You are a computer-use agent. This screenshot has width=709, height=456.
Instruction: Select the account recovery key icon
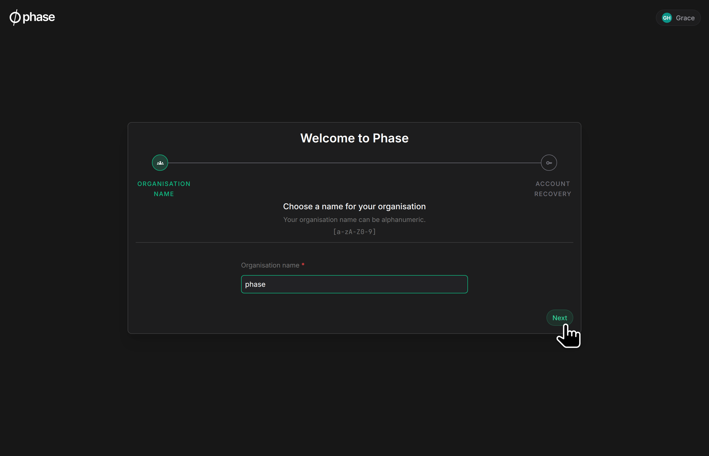(x=549, y=163)
